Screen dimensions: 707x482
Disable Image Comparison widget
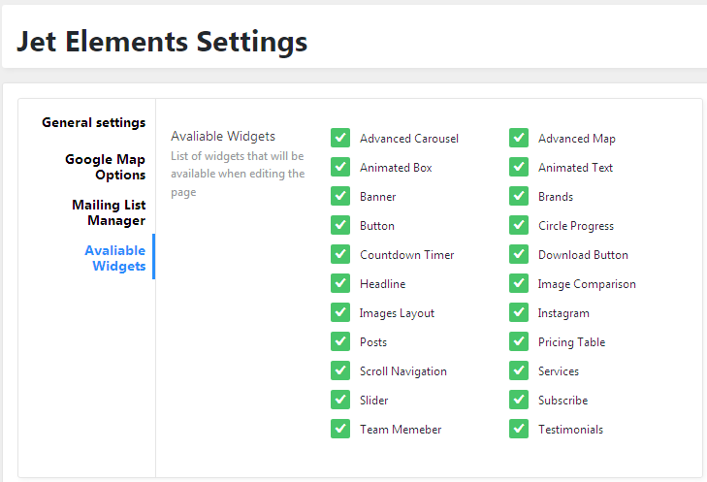point(519,283)
